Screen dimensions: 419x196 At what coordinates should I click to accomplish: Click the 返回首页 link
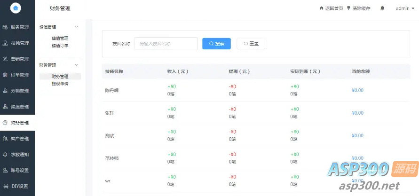click(x=331, y=8)
